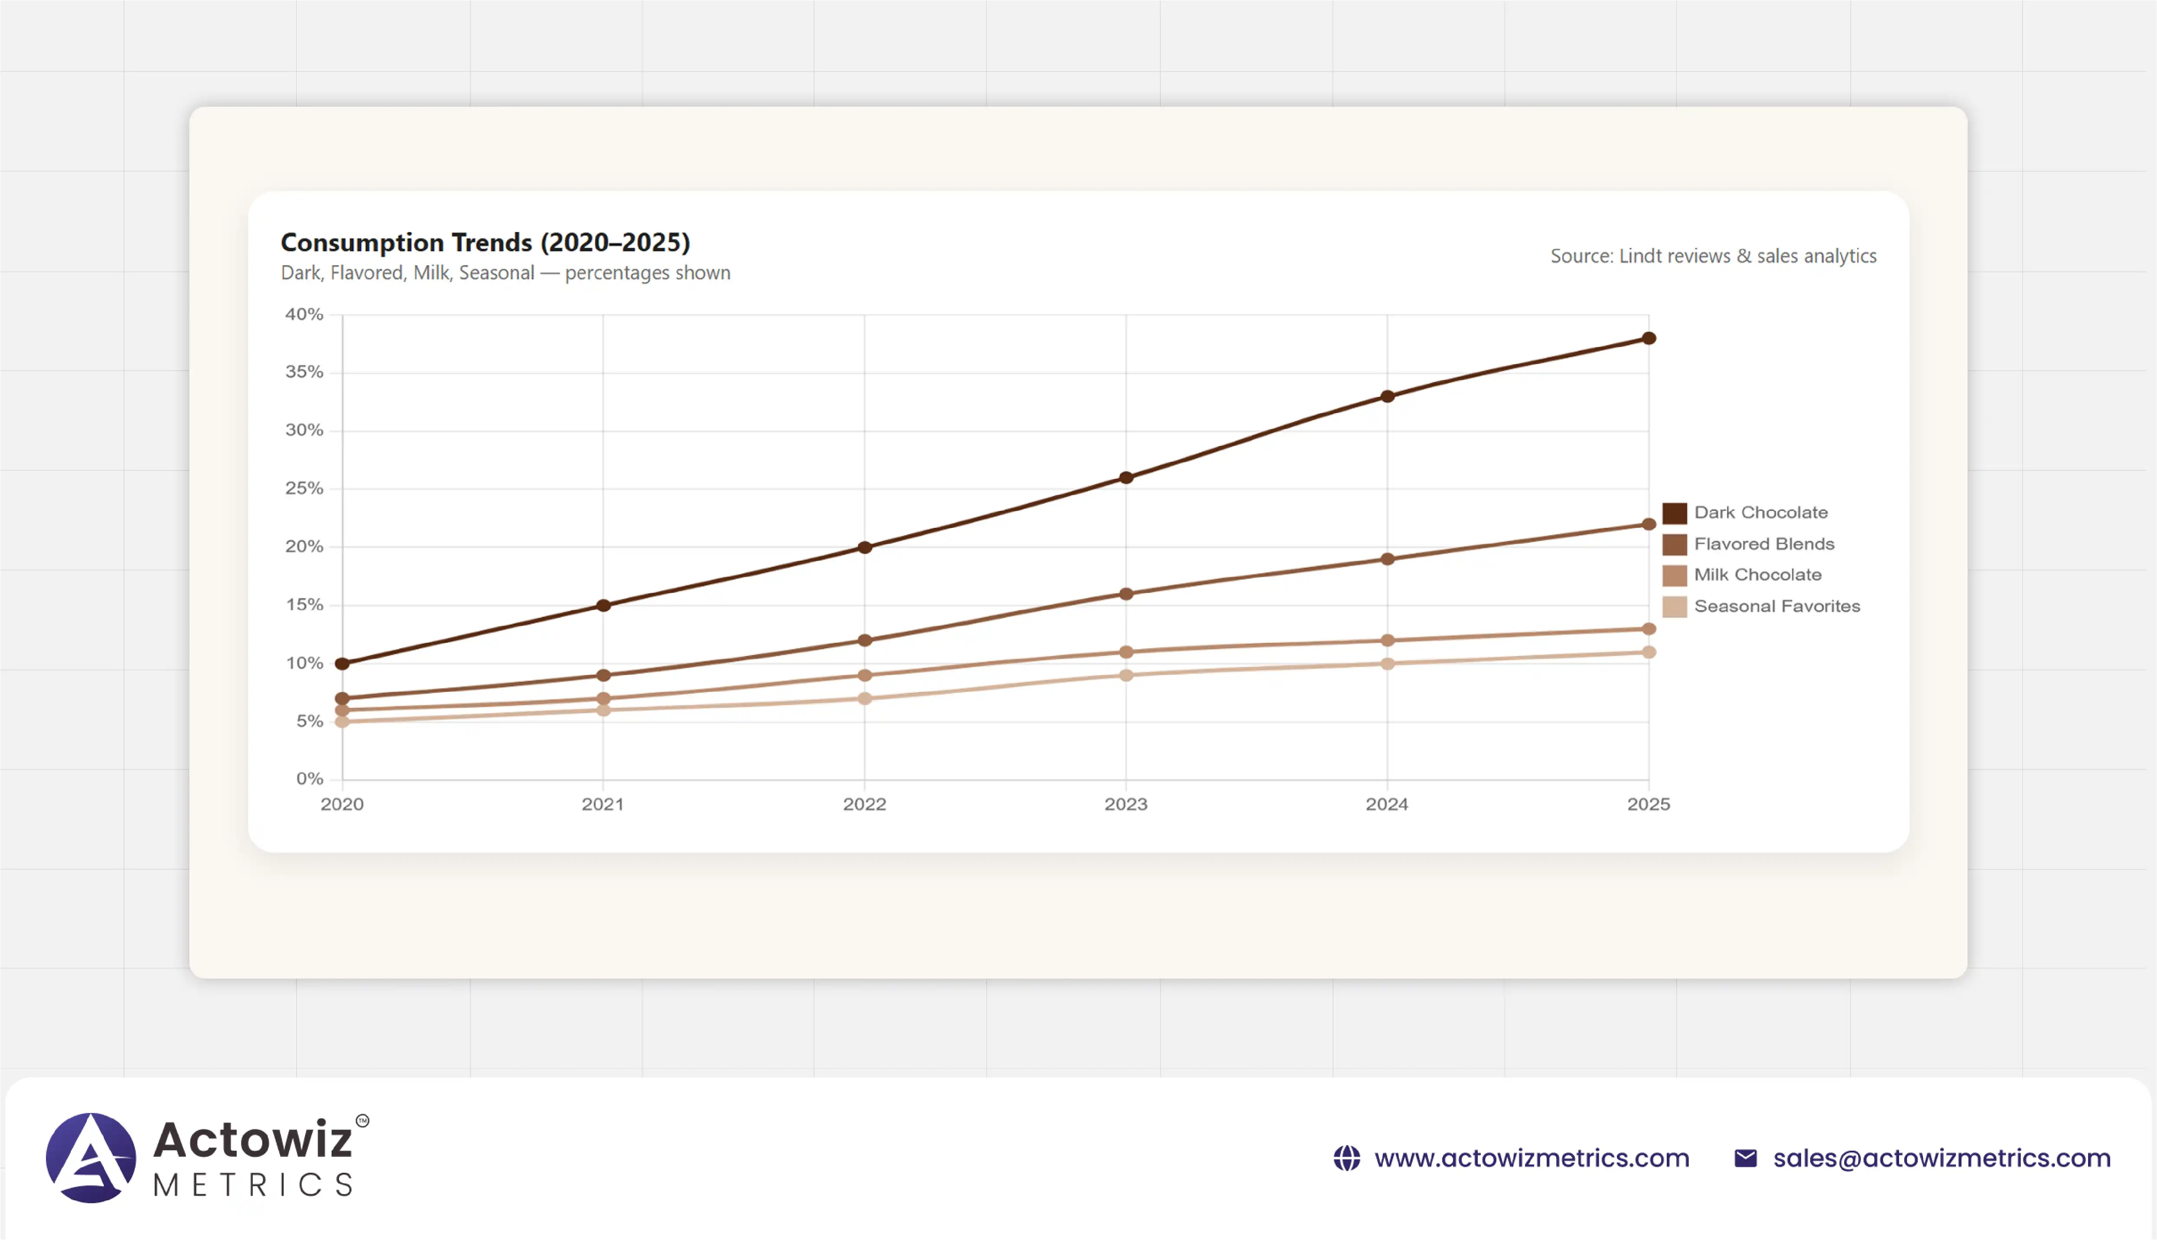Click the envelope icon beside sales email
Screen dimensions: 2157x1240
click(x=1745, y=1158)
